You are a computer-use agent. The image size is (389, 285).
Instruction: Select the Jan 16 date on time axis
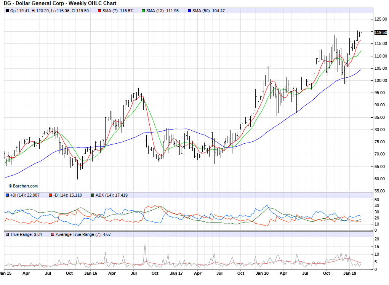tap(90, 274)
